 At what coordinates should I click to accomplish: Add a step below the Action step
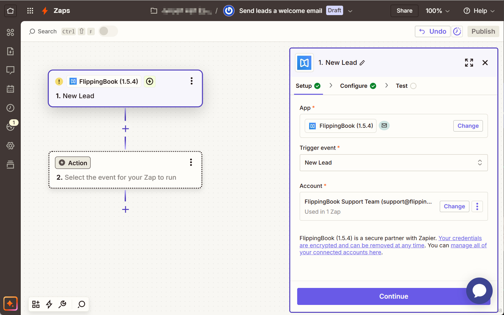click(x=125, y=210)
